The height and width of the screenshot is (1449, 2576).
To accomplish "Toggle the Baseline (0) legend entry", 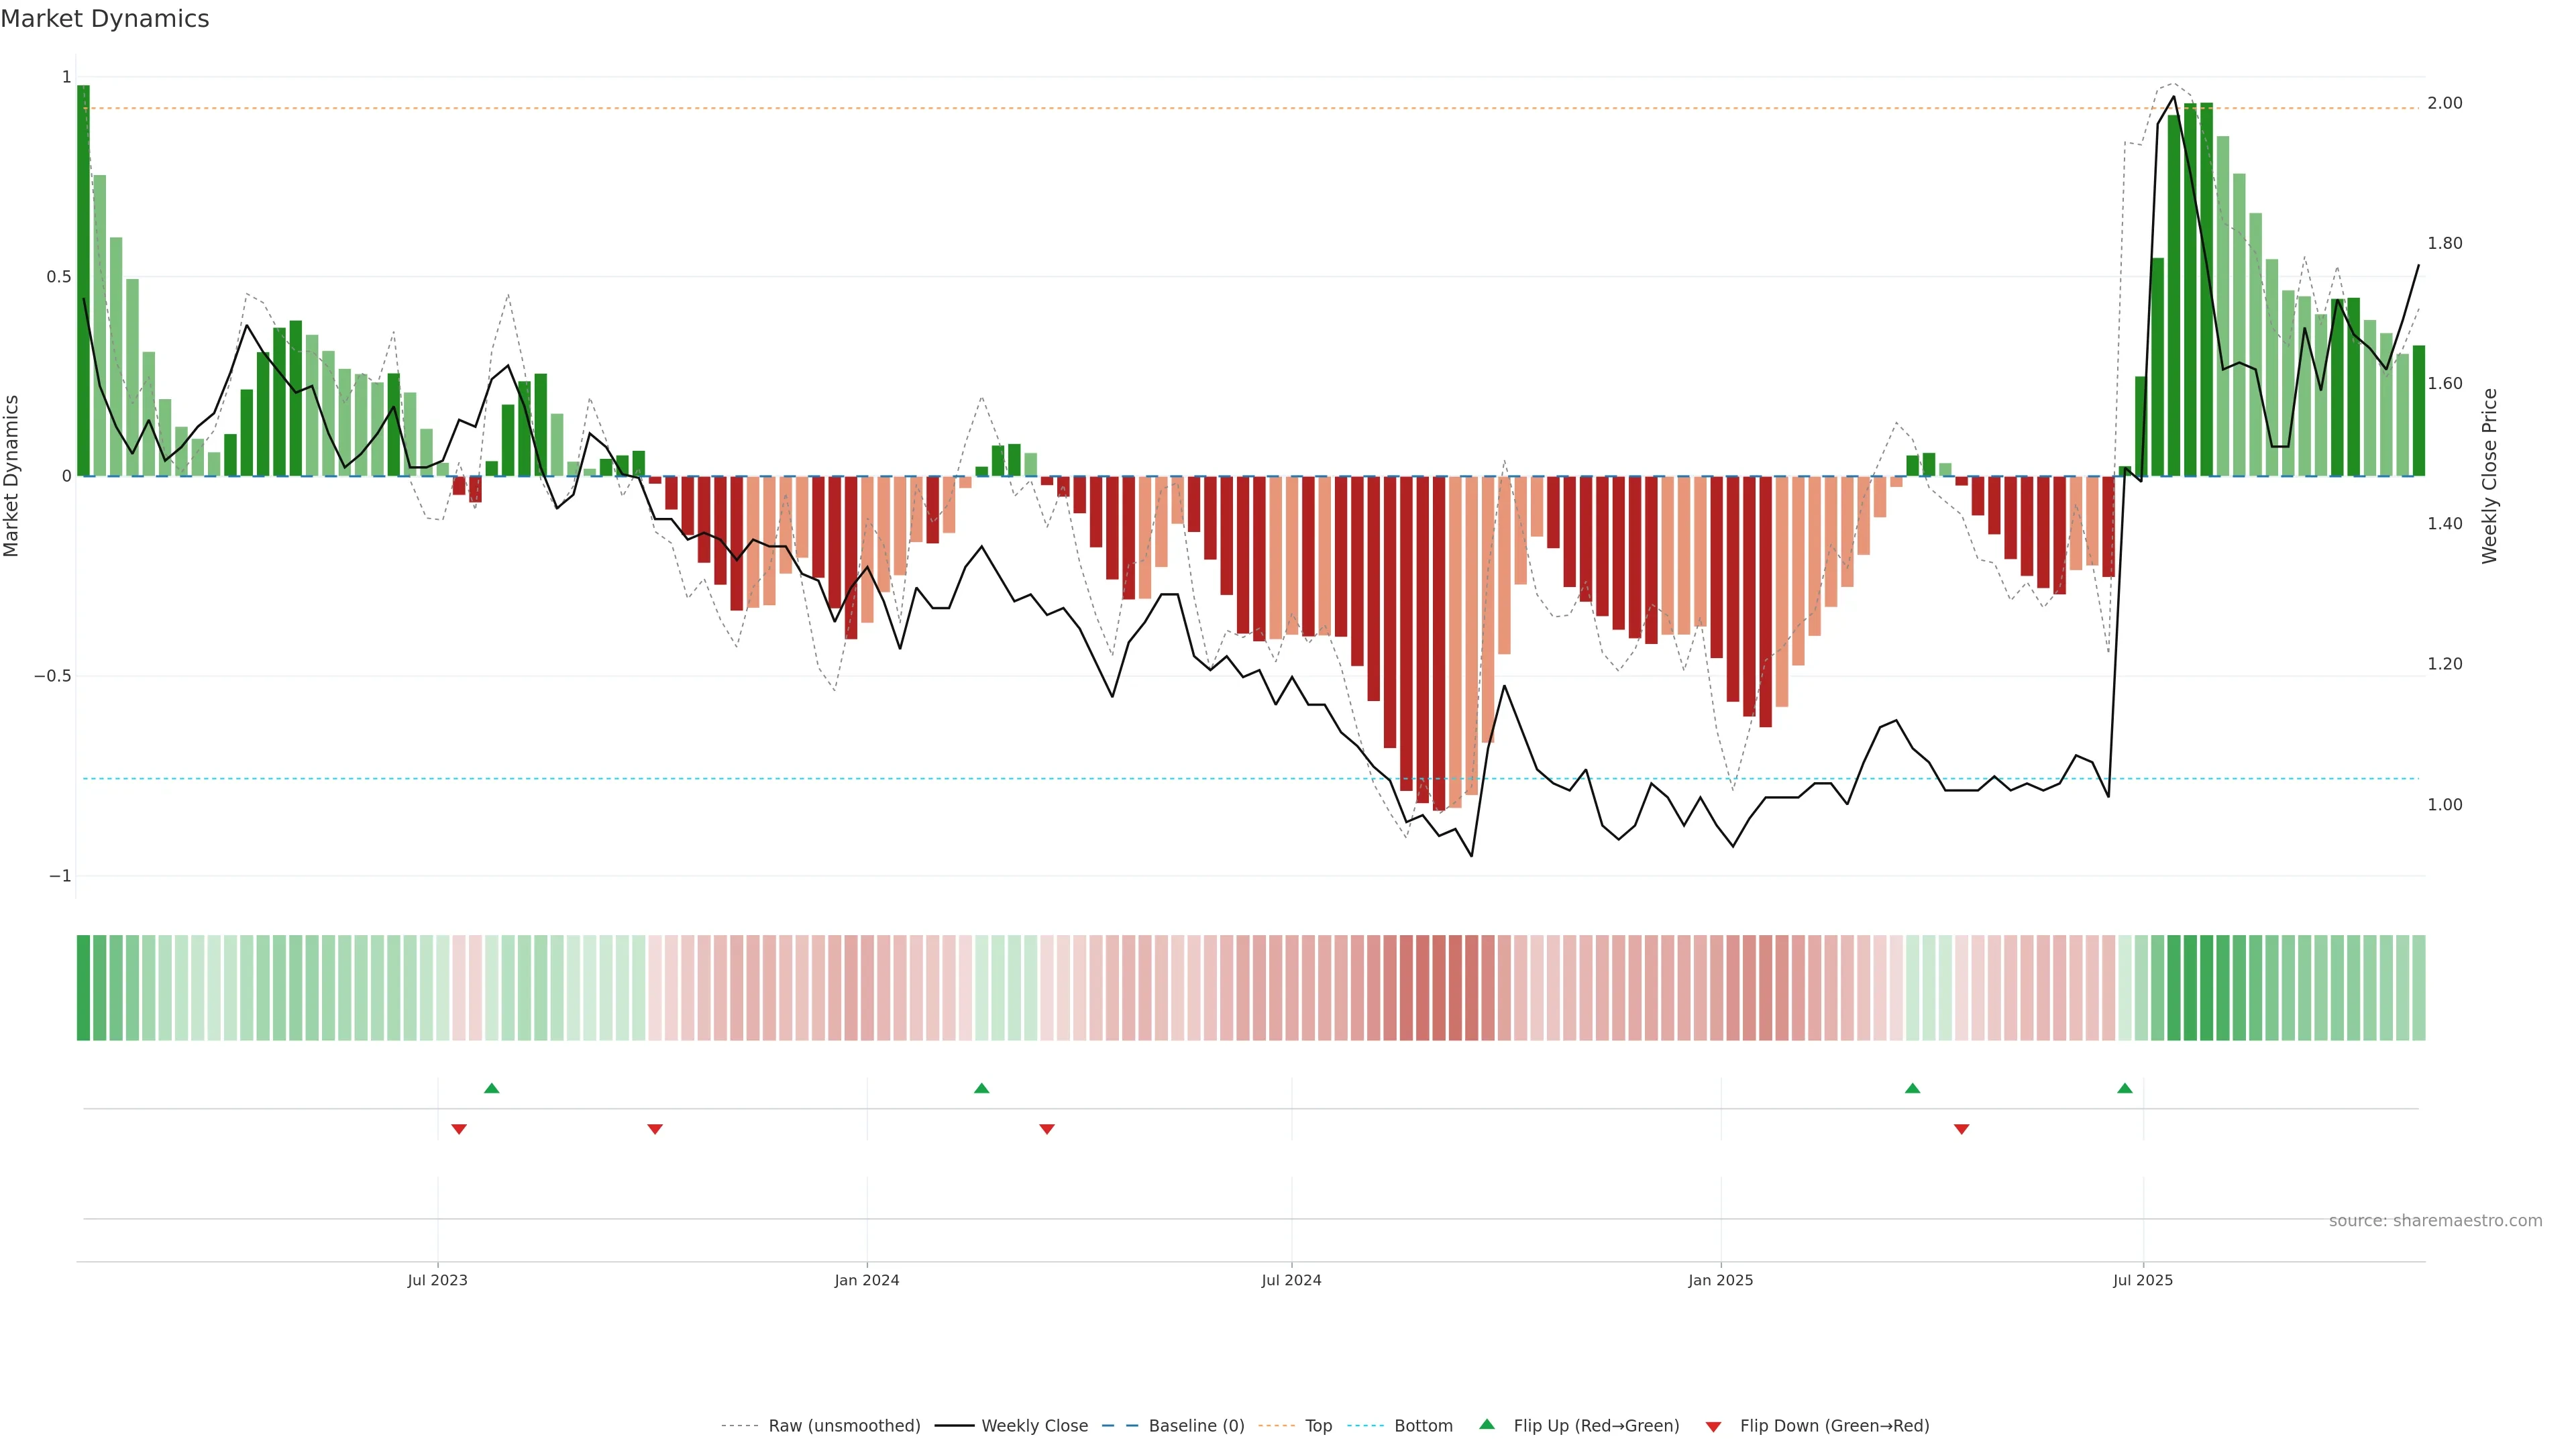I will [1196, 1426].
